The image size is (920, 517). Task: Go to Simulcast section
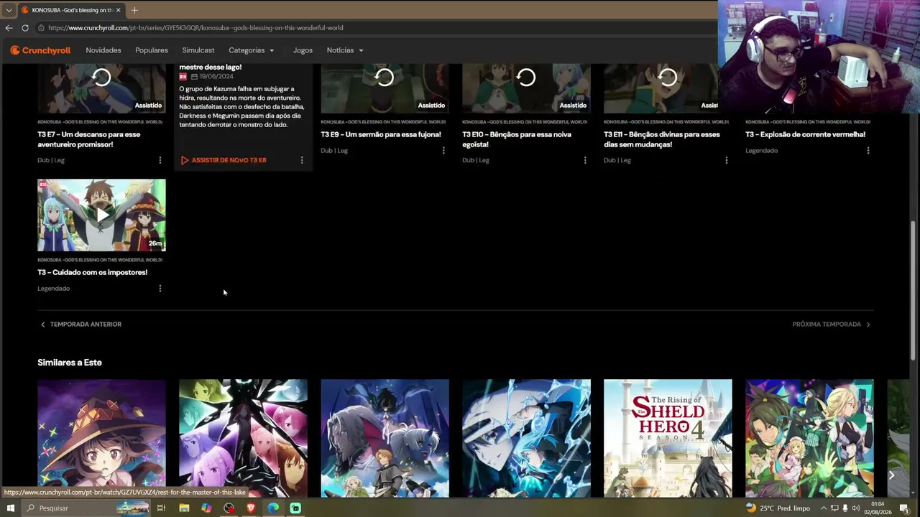[198, 50]
